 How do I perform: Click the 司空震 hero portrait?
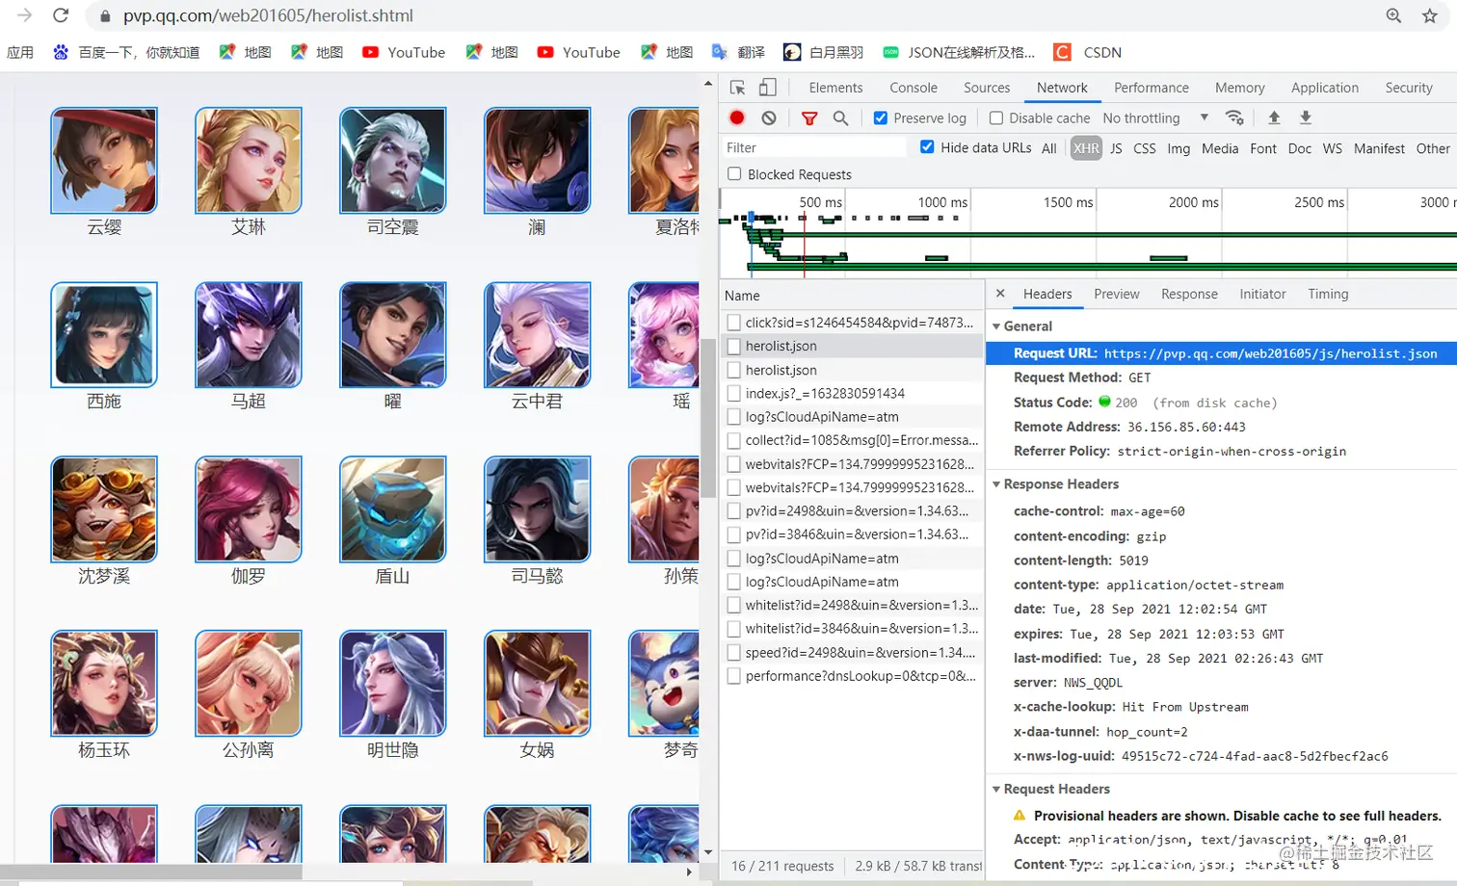[x=393, y=160]
